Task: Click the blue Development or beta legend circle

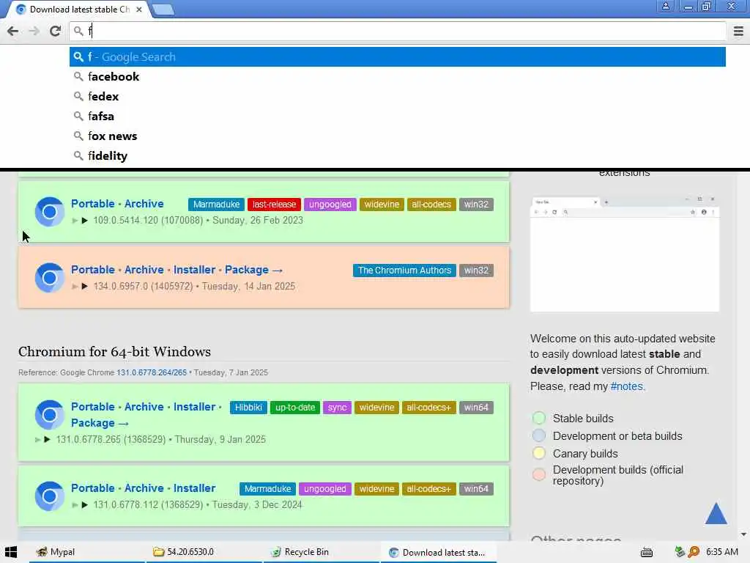Action: pos(539,435)
